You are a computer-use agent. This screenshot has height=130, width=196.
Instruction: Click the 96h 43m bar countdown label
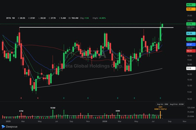[191, 27]
